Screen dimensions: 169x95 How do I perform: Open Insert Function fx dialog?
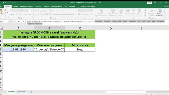point(23,21)
